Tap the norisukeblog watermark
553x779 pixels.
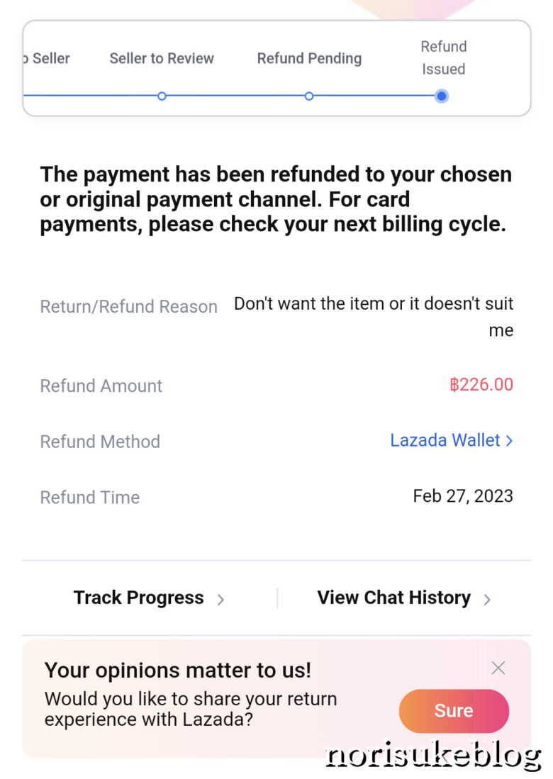433,756
